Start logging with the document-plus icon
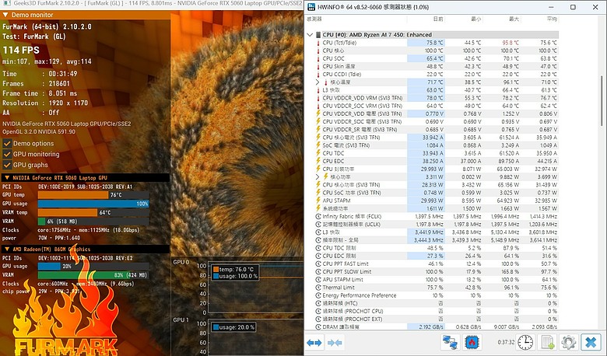 547,343
